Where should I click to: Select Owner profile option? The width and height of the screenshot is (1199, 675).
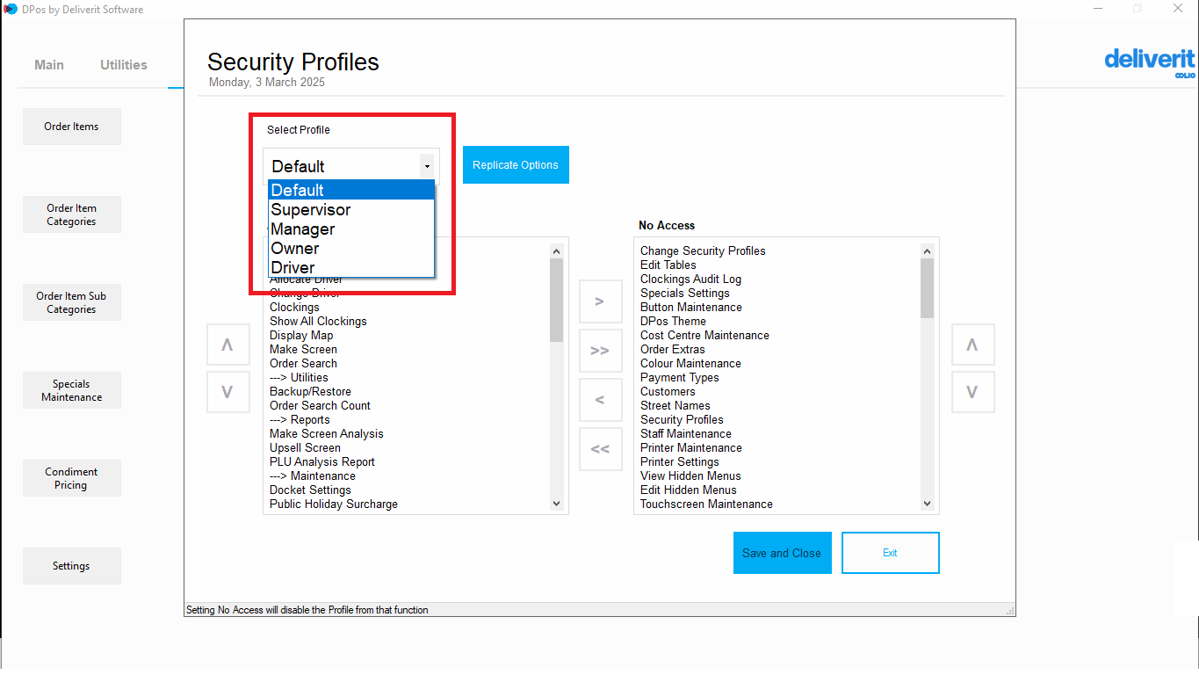click(x=351, y=248)
